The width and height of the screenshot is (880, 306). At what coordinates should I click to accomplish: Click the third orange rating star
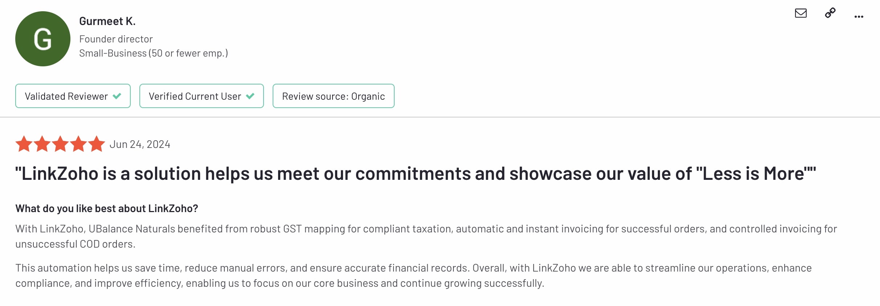pyautogui.click(x=60, y=144)
